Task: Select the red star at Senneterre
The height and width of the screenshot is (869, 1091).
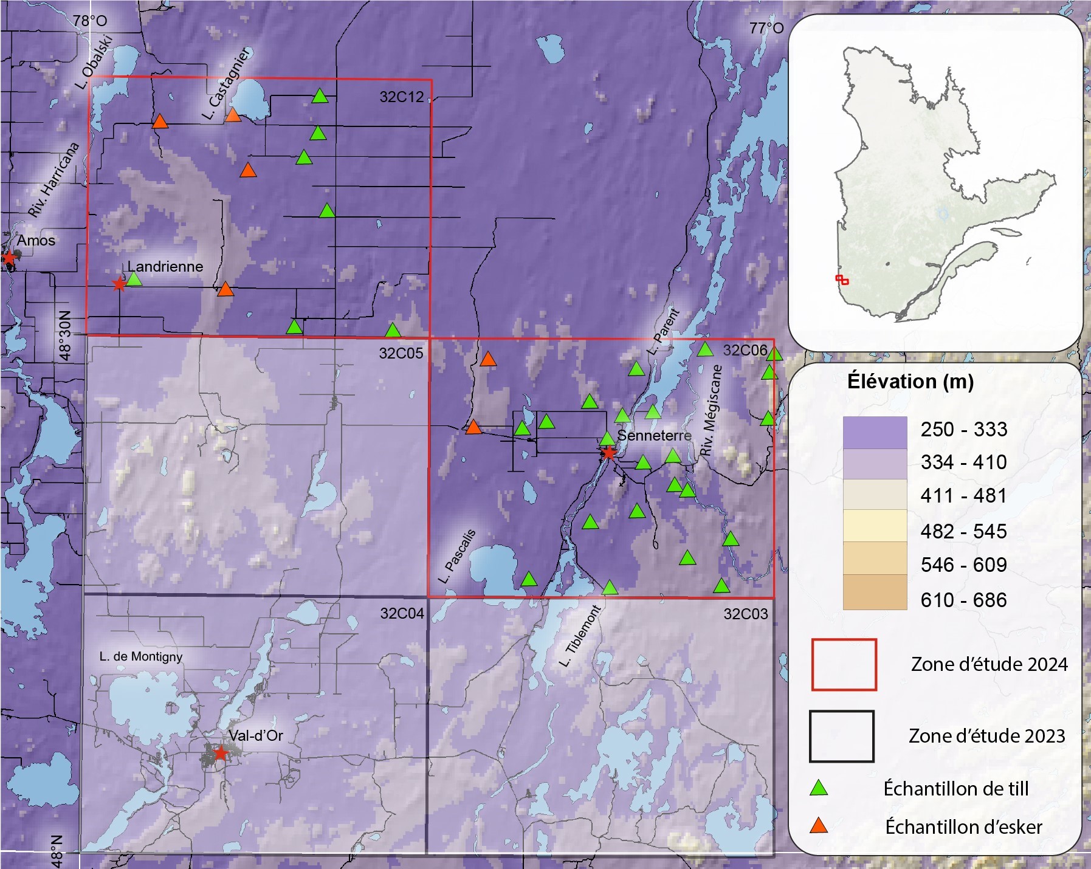Action: (x=608, y=453)
